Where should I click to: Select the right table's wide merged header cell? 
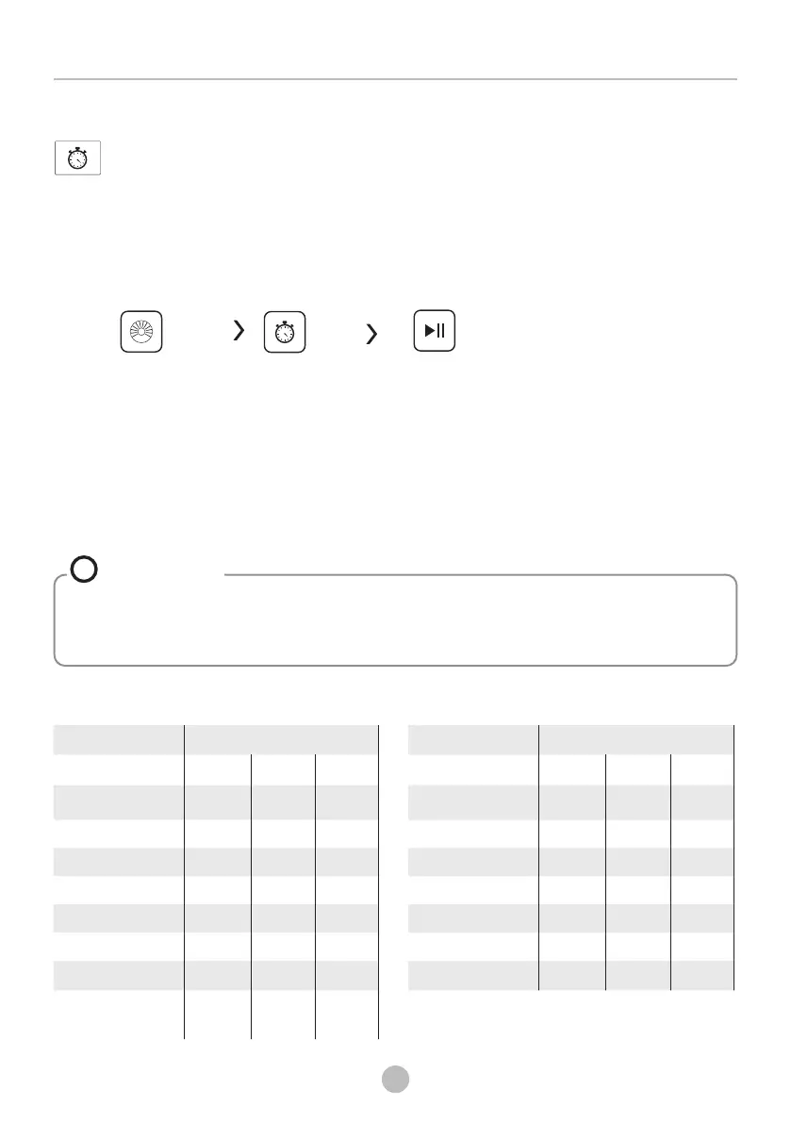(635, 739)
